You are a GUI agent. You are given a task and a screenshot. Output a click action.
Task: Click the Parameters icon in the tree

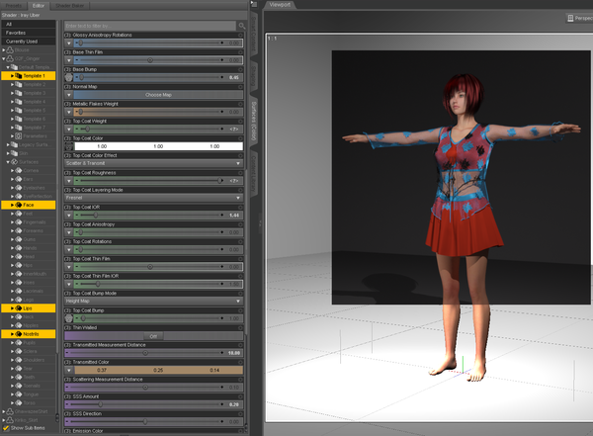[18, 135]
